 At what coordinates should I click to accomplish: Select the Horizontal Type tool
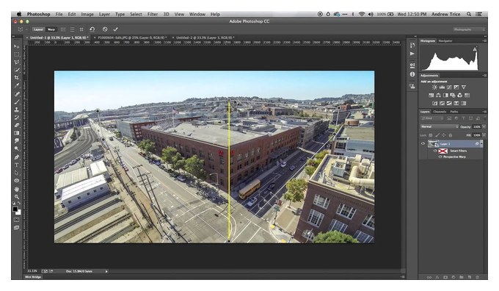[17, 165]
